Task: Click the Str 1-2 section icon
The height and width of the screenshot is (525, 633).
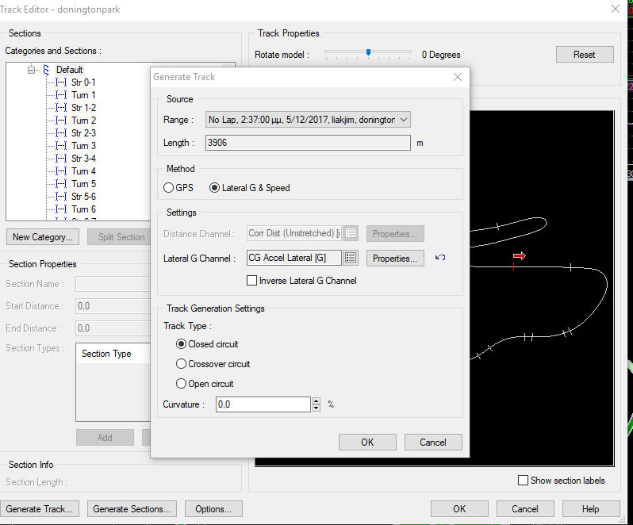Action: click(61, 108)
